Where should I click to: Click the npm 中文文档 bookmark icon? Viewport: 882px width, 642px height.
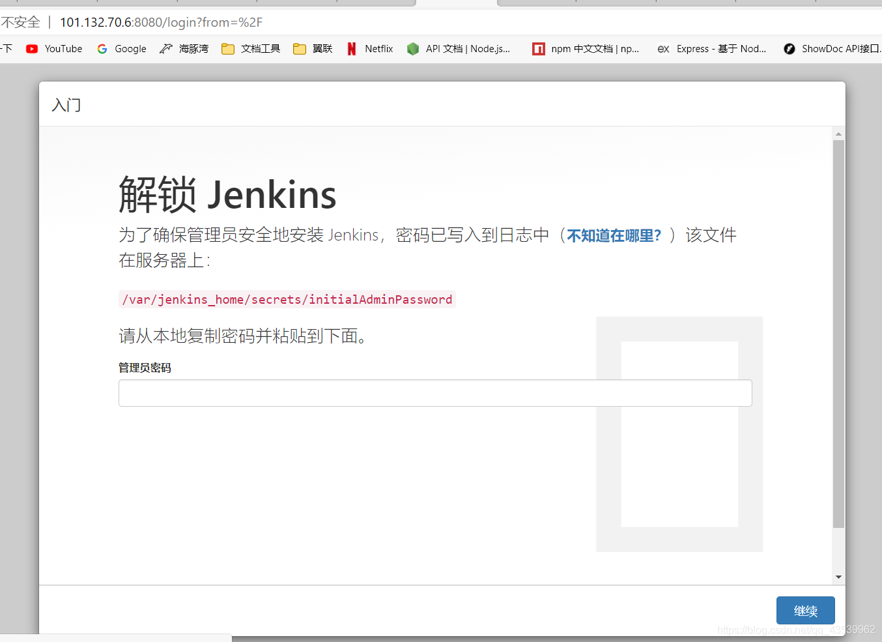pos(539,49)
